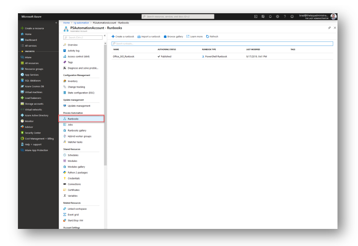Screen dimensions: 358x246
Task: Open Diagnose and solve problems
Action: 81,68
